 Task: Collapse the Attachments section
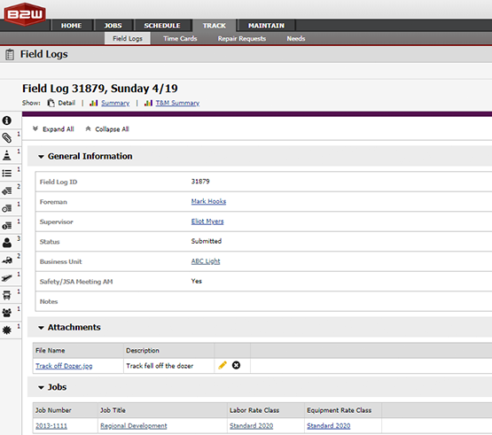click(x=41, y=328)
